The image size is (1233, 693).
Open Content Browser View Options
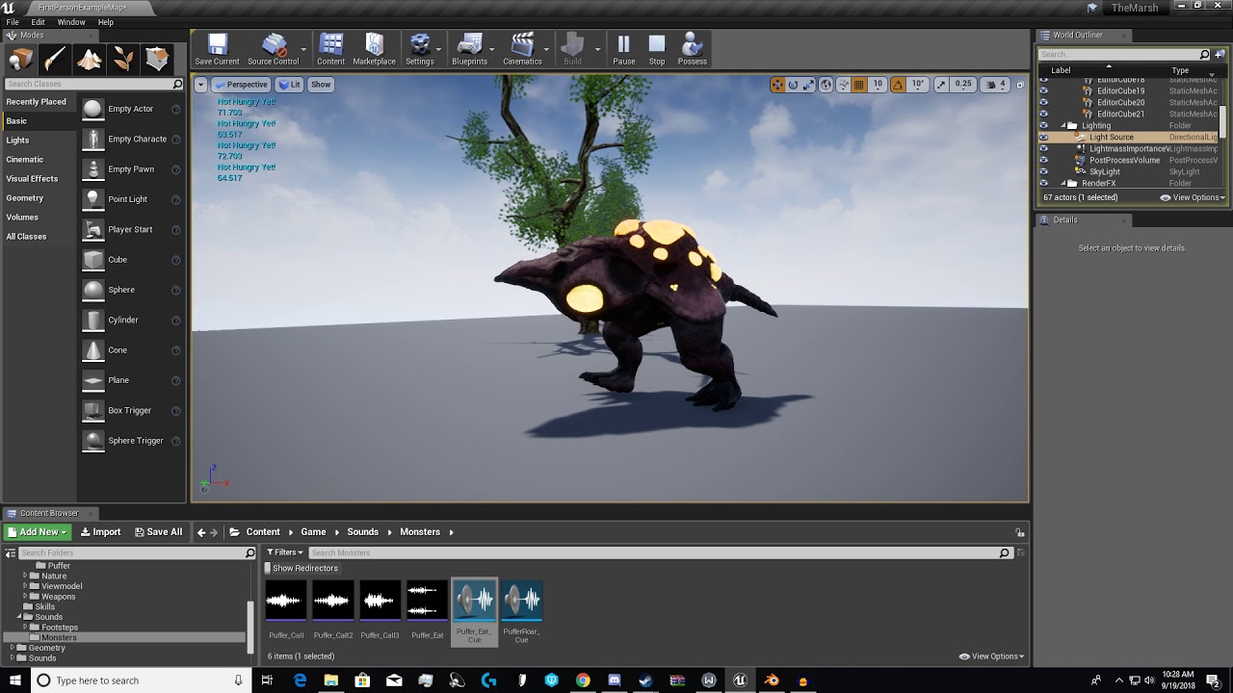991,656
